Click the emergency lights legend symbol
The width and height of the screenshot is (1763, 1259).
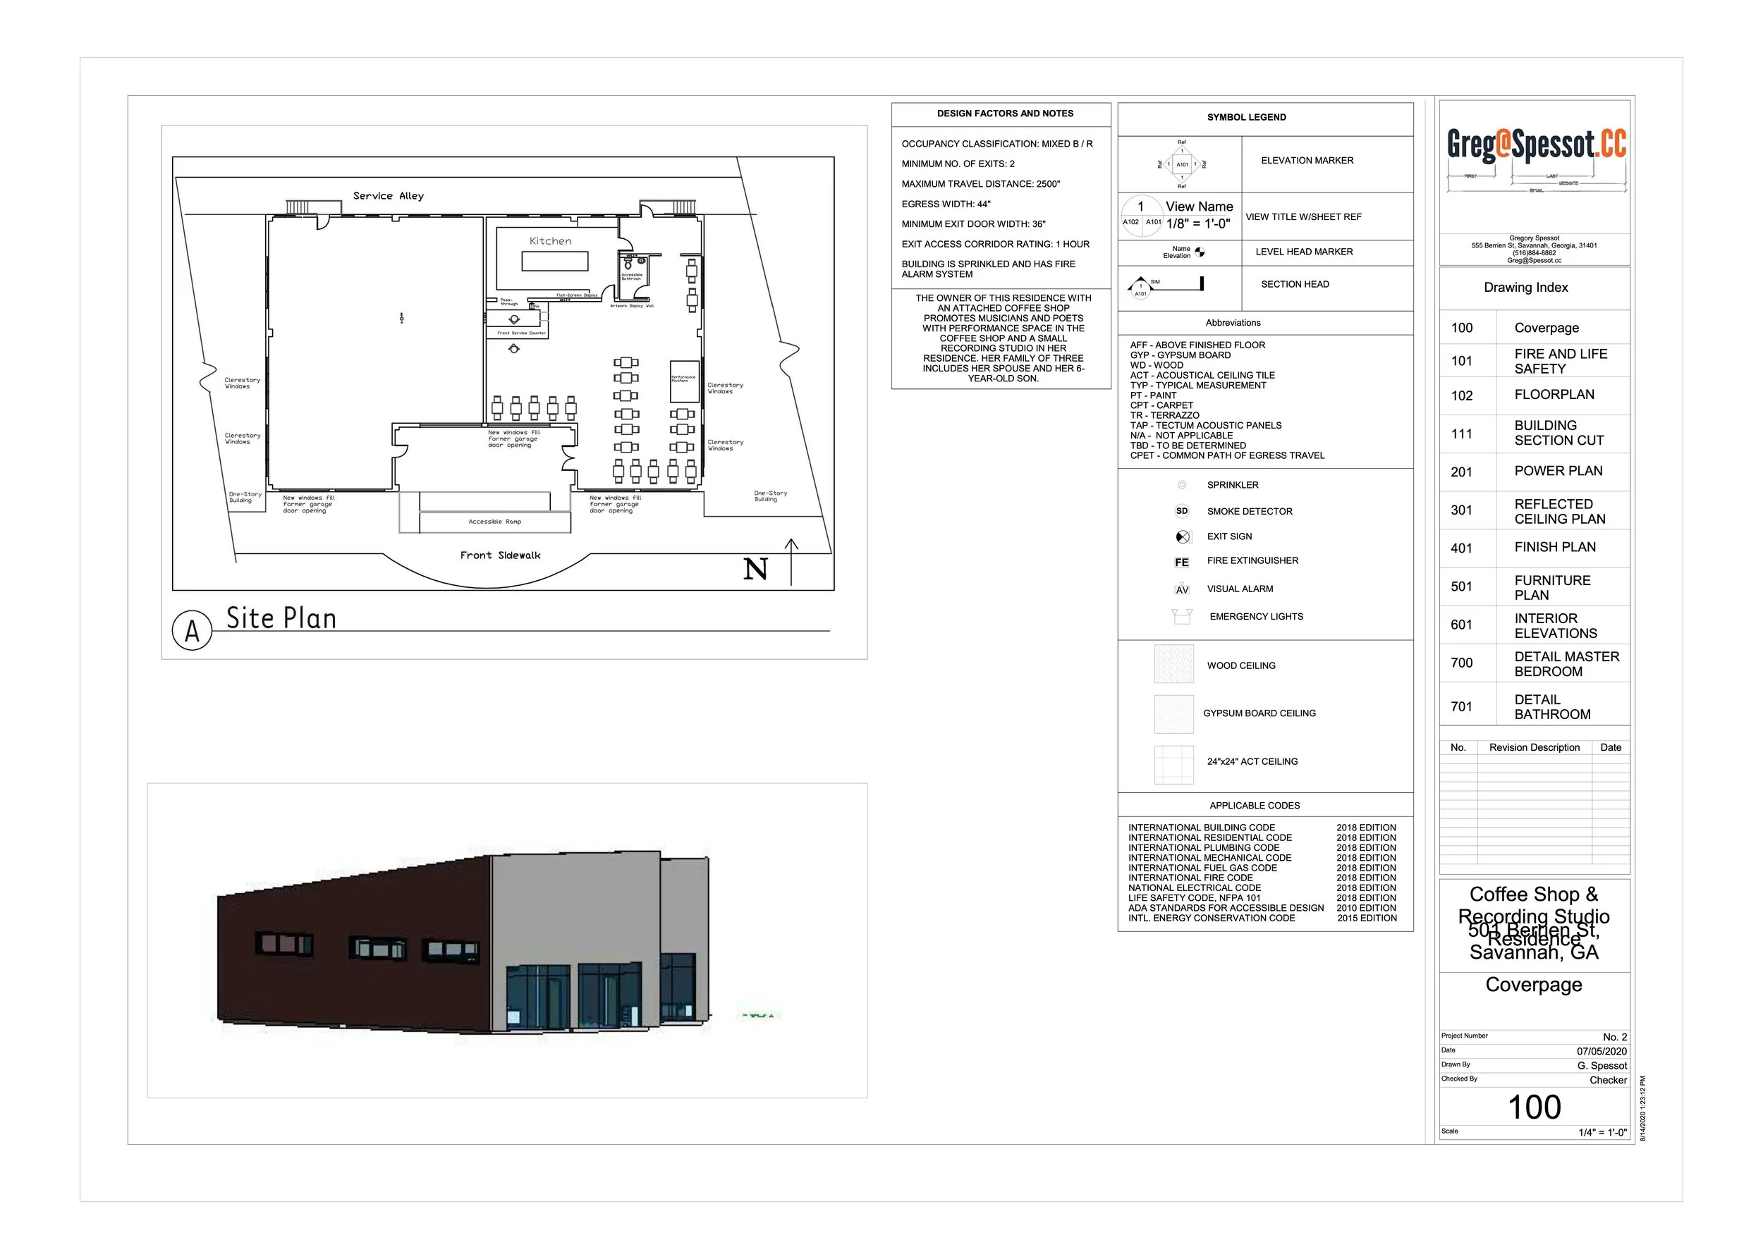click(1181, 616)
